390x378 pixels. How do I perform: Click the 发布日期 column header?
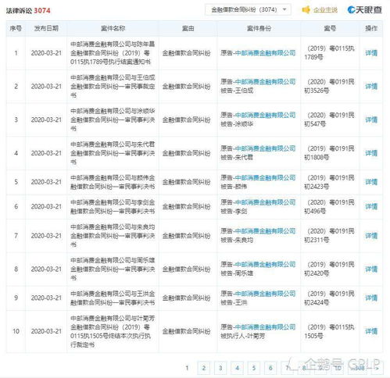coord(46,28)
